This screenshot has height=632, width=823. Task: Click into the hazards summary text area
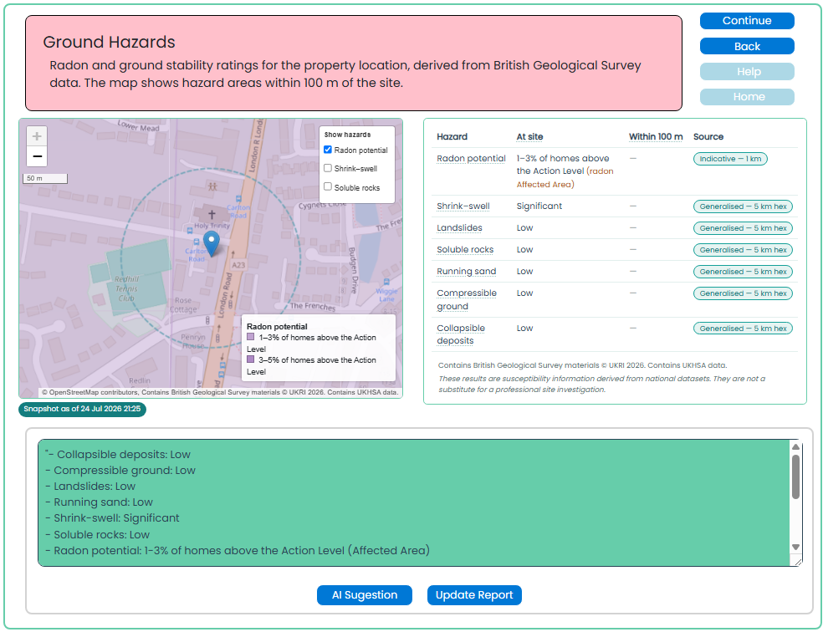[x=414, y=502]
